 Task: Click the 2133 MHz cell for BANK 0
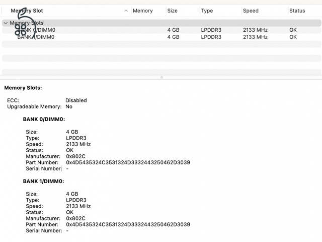254,30
